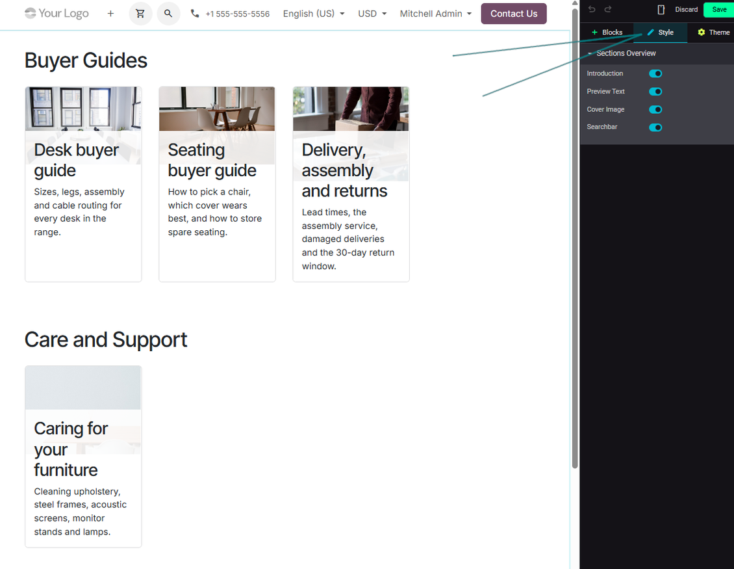
Task: Click Your Logo in the header
Action: [57, 13]
